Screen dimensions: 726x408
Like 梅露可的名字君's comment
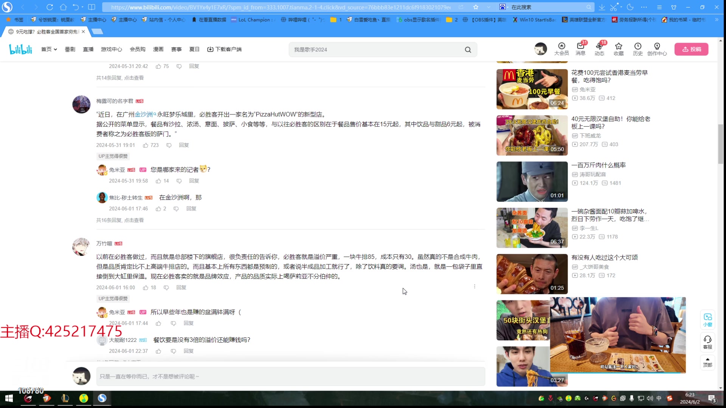[146, 145]
